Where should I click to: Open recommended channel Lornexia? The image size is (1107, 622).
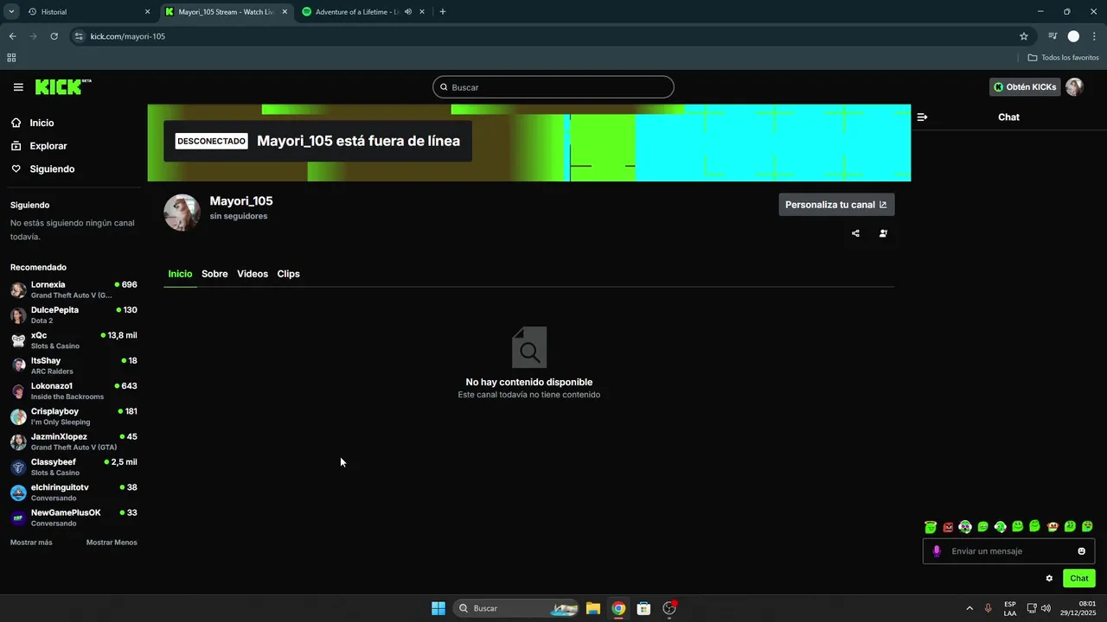[74, 290]
